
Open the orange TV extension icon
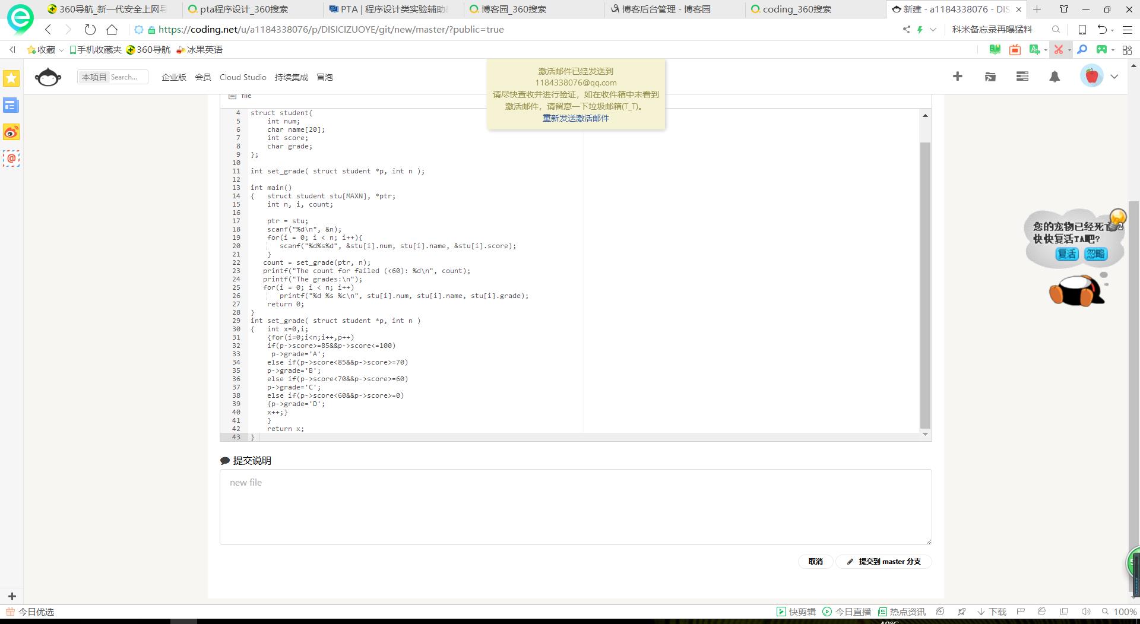tap(1015, 50)
